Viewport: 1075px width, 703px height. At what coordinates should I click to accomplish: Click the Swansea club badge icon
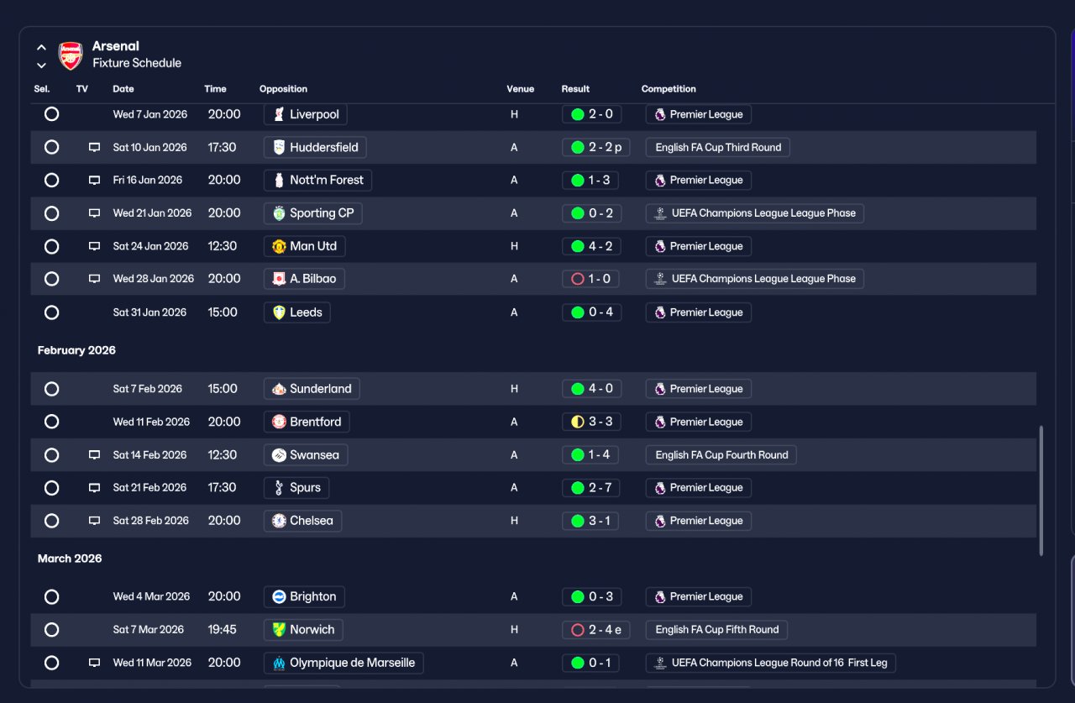click(x=279, y=455)
